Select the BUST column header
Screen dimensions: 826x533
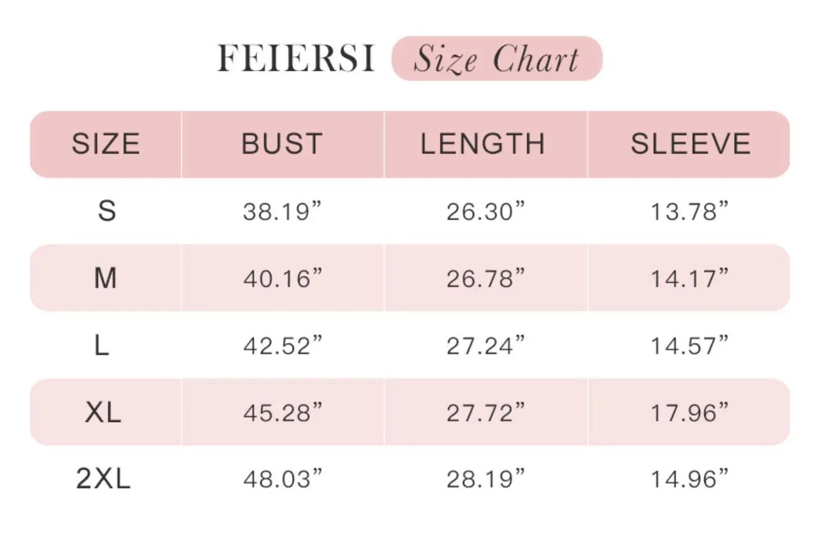pyautogui.click(x=282, y=144)
